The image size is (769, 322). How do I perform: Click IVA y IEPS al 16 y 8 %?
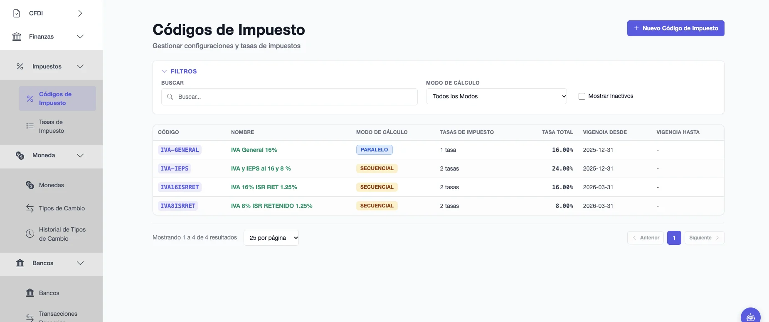261,168
